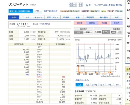Switch to the チャート tab

(38, 18)
